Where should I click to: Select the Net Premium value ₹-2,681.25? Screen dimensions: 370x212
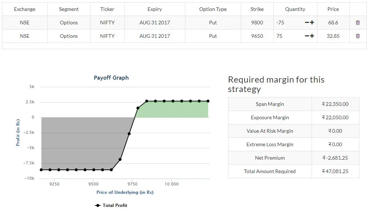coord(335,158)
